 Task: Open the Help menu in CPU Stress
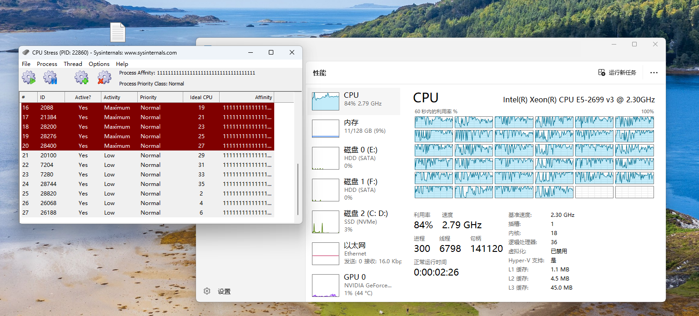[x=122, y=64]
